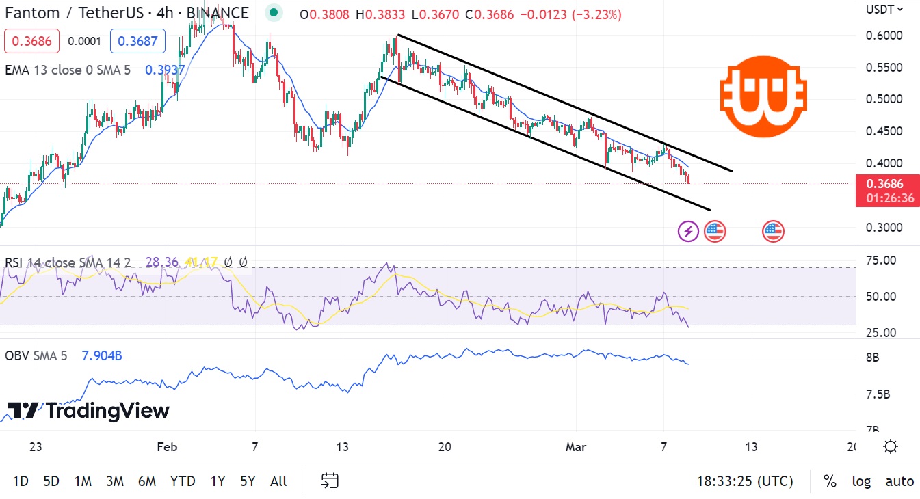Image resolution: width=920 pixels, height=499 pixels.
Task: Toggle log scale mode
Action: 861,481
